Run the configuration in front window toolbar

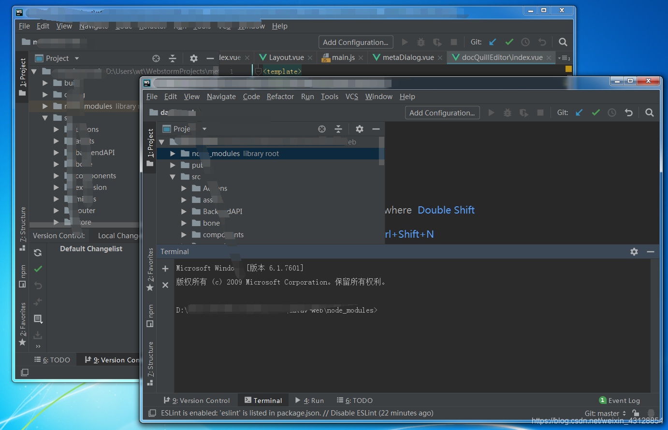(x=492, y=113)
